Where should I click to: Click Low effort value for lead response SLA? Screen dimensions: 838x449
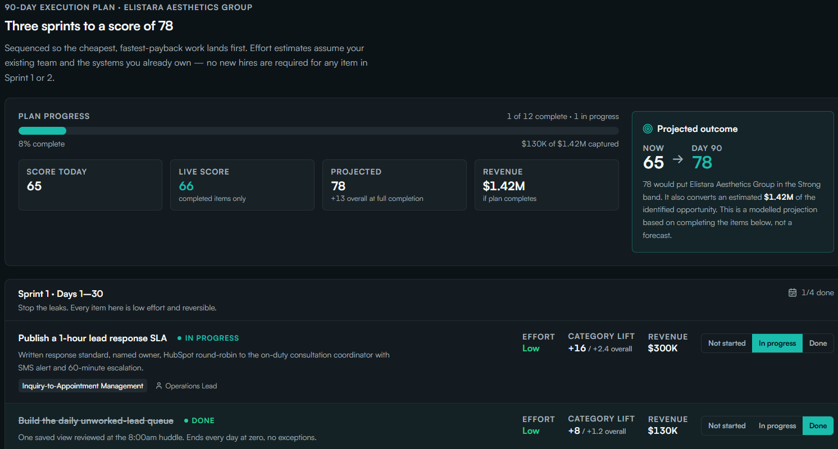point(531,349)
